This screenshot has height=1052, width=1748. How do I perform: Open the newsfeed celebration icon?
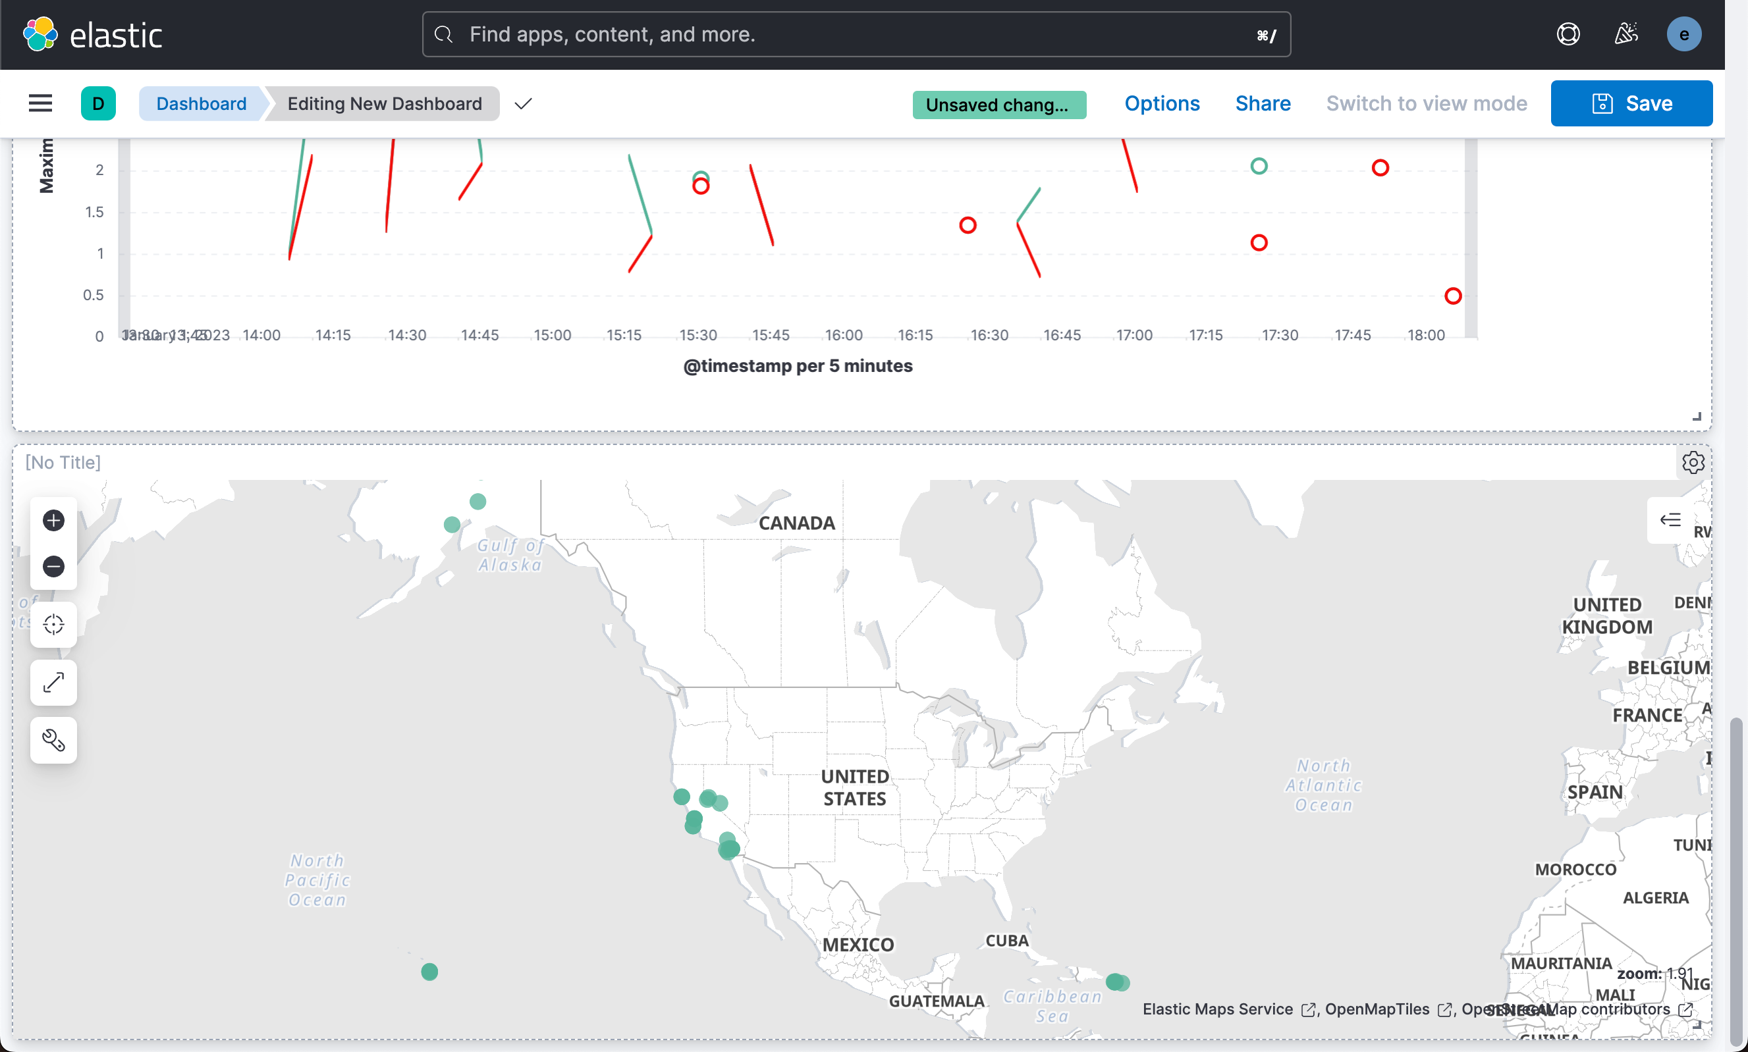1626,34
